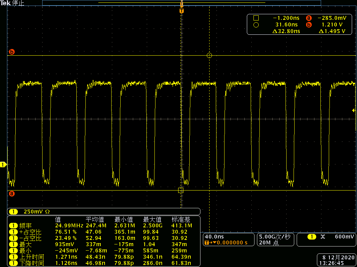Select the square cursor handle on waveform
Image resolution: width=357 pixels, height=267 pixels.
coord(181,190)
